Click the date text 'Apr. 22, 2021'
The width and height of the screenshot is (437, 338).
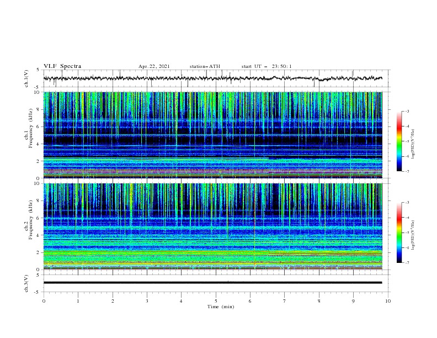click(154, 66)
